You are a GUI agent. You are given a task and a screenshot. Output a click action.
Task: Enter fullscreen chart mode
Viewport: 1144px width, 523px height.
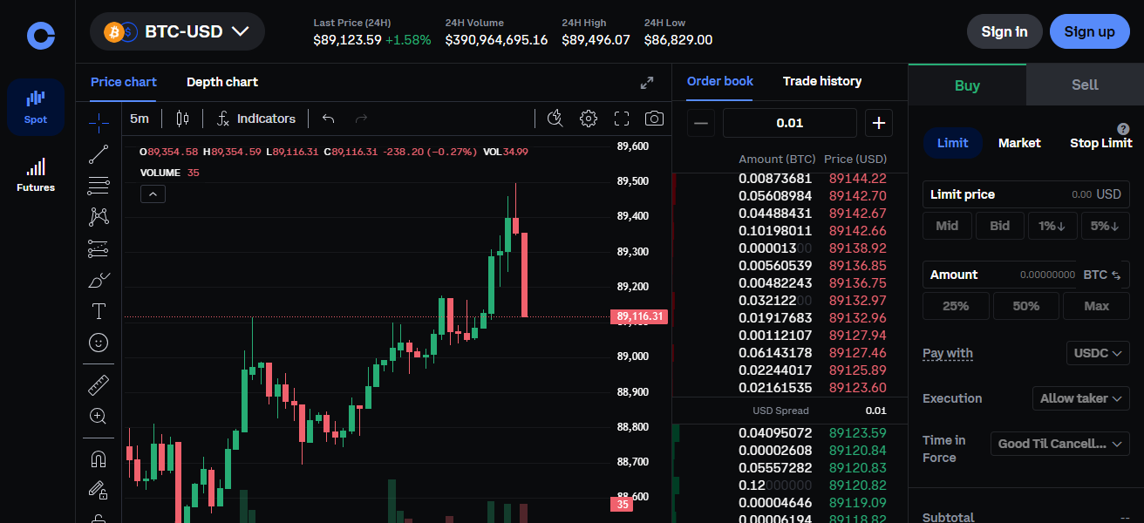tap(621, 119)
